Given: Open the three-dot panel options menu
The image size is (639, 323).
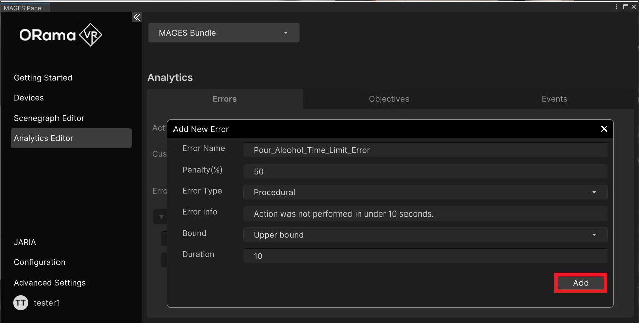Looking at the screenshot, I should [617, 6].
